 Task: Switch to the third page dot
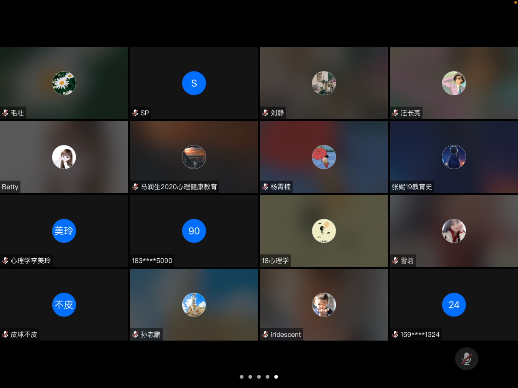[259, 377]
